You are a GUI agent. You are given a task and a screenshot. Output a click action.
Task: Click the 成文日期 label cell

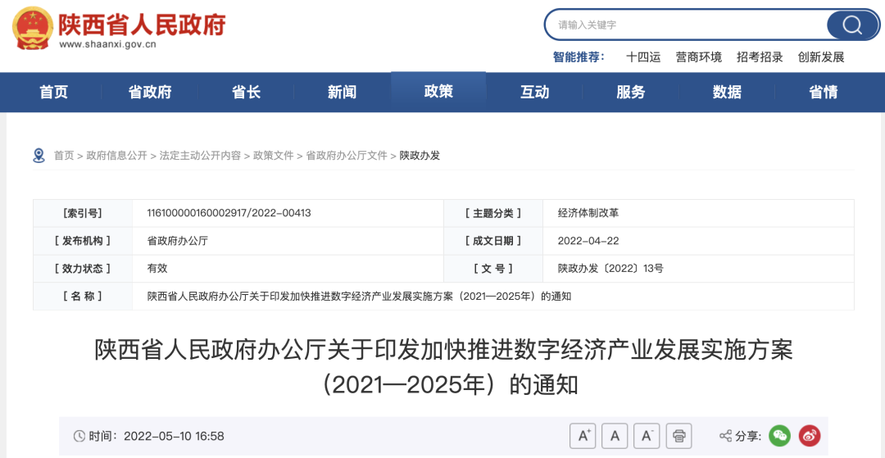pyautogui.click(x=493, y=241)
